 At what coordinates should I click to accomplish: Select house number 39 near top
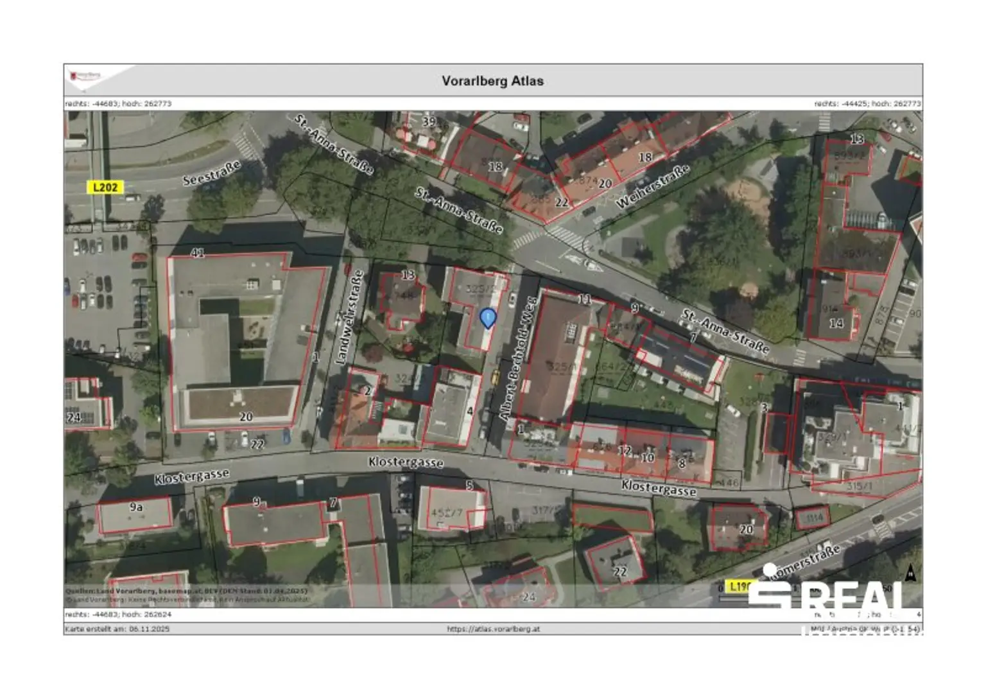(x=429, y=121)
